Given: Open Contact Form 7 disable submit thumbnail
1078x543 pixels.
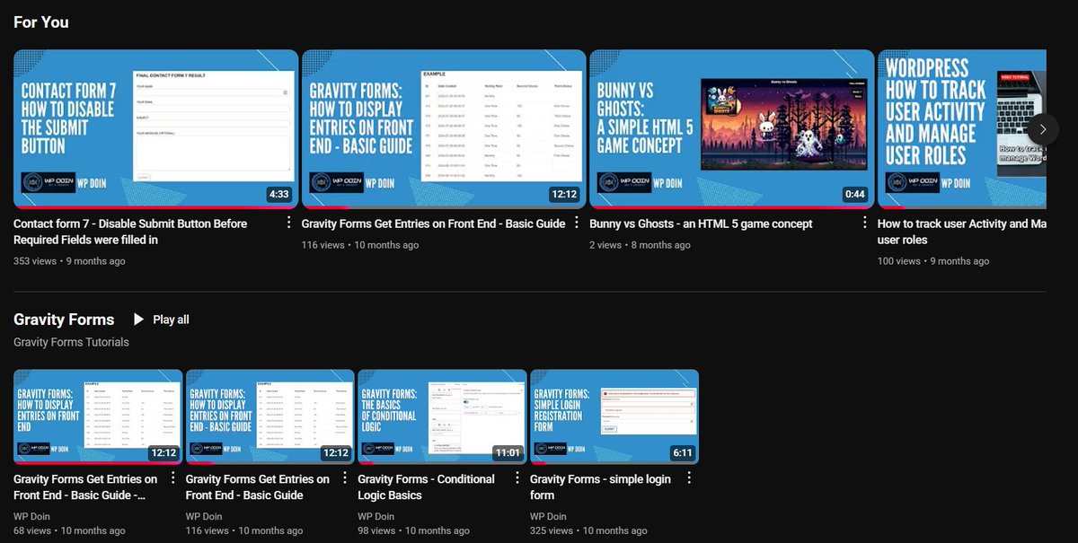Looking at the screenshot, I should coord(155,128).
